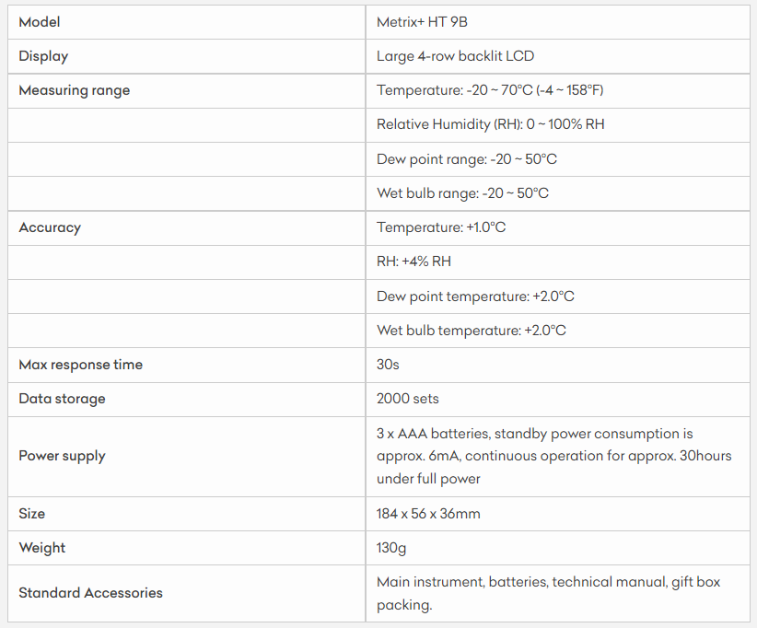
Task: Click the Display row label
Action: coord(43,56)
